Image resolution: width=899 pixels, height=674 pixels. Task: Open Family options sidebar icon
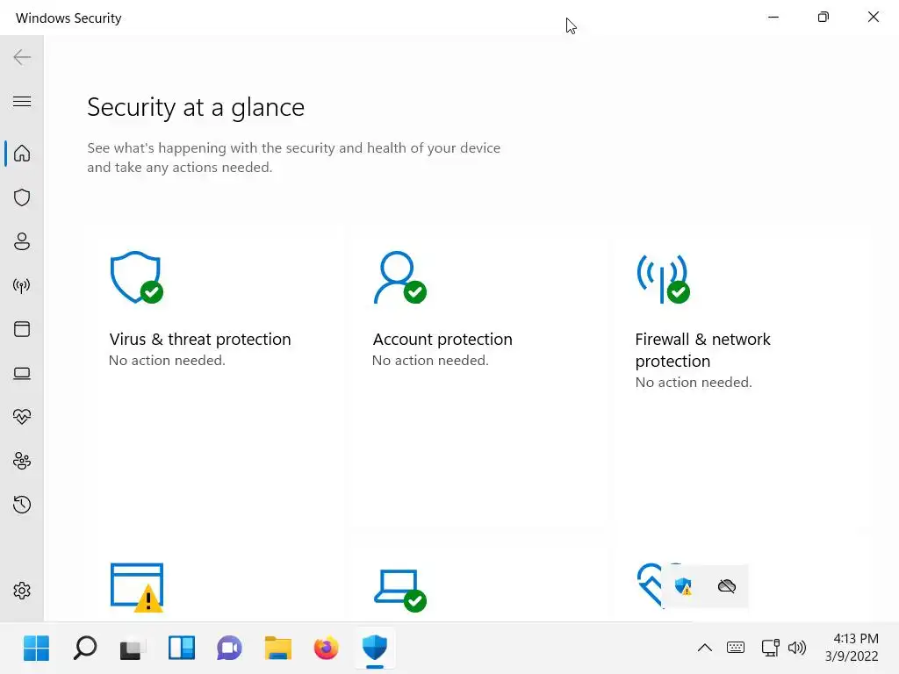coord(22,461)
